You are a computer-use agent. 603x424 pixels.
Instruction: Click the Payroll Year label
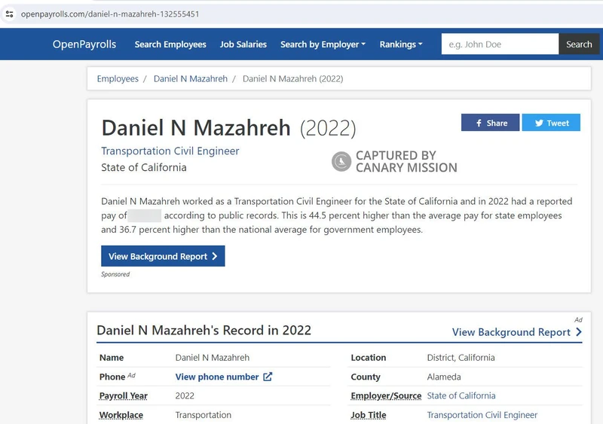point(123,395)
